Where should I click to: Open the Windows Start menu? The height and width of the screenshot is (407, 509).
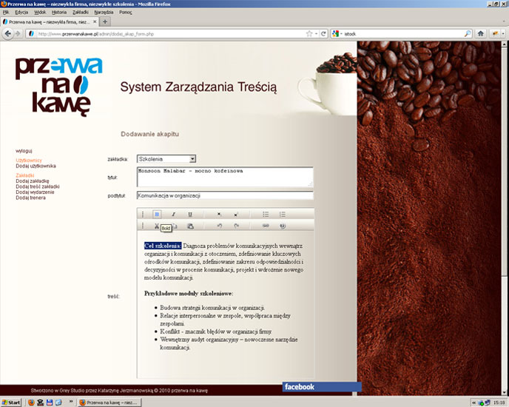10,403
